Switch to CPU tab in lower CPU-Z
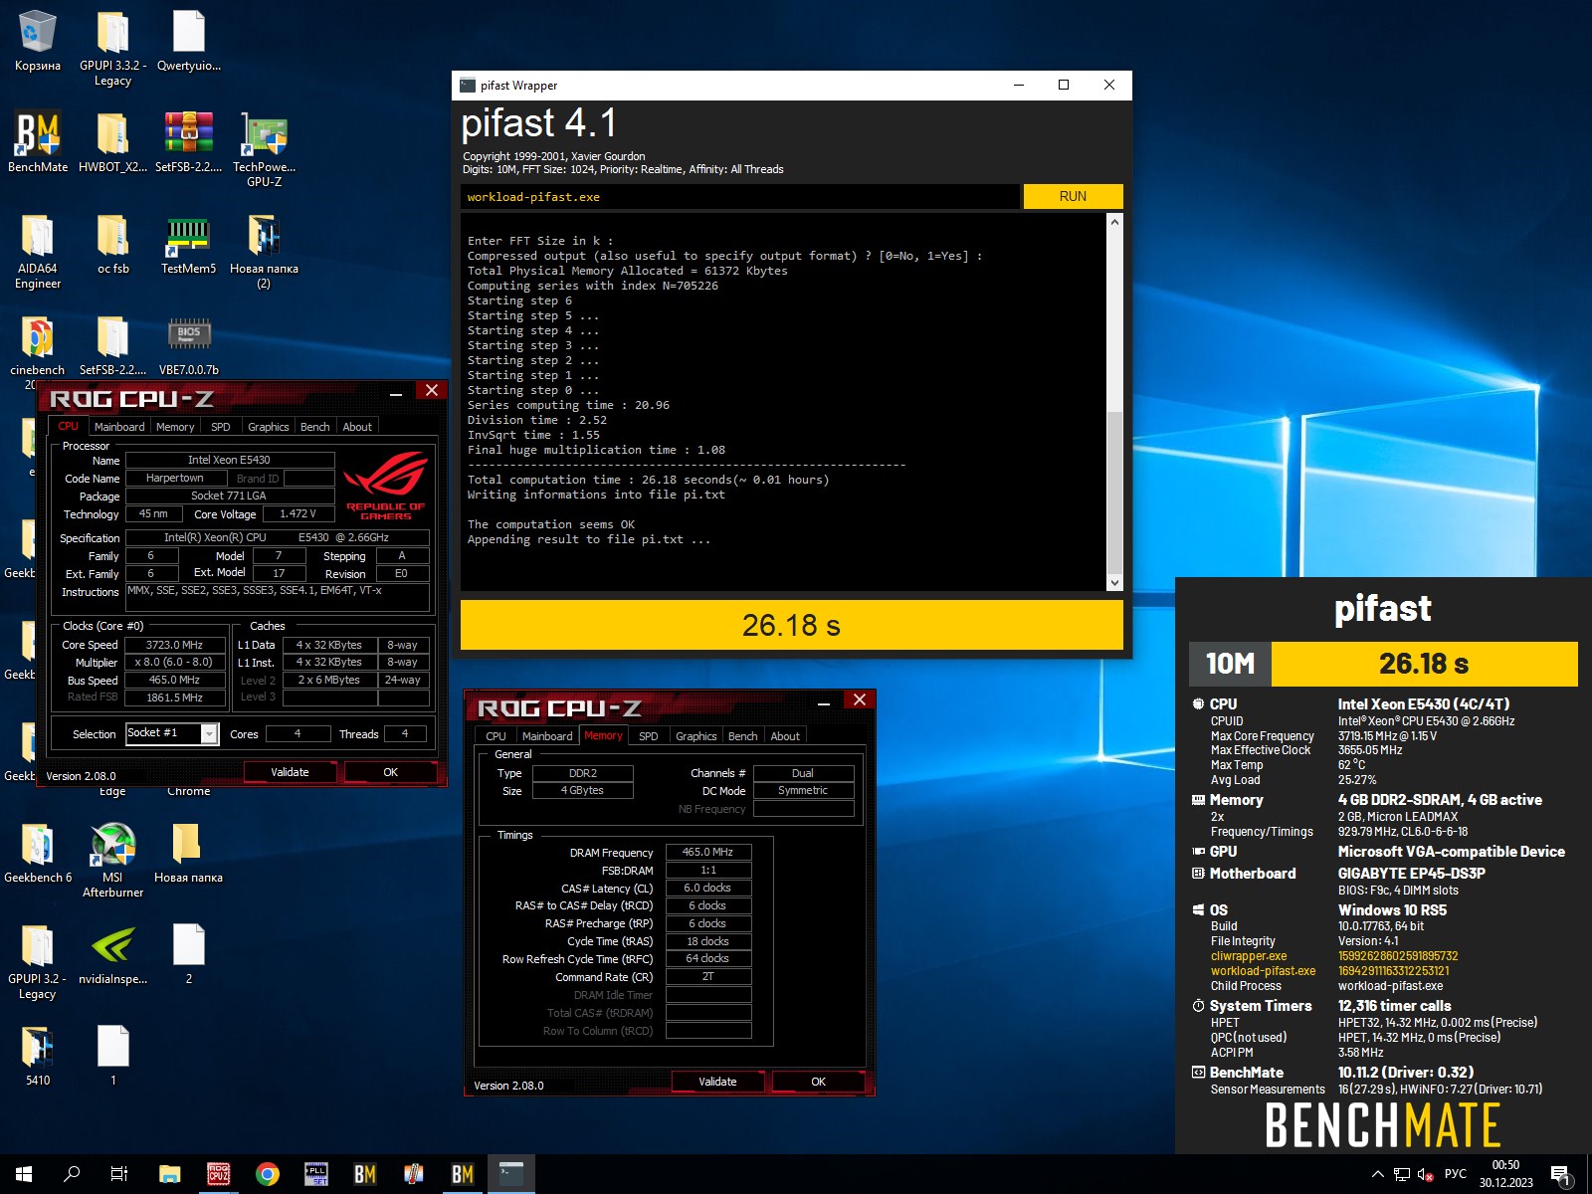 point(496,736)
